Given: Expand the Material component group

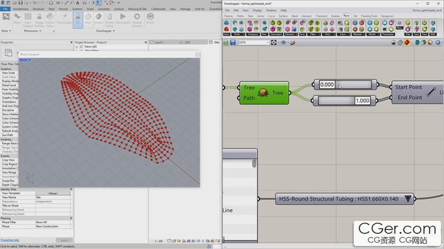Looking at the screenshot, I should pos(359,34).
